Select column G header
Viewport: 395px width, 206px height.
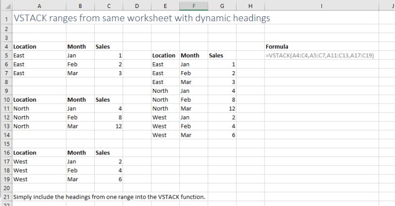[x=222, y=6]
